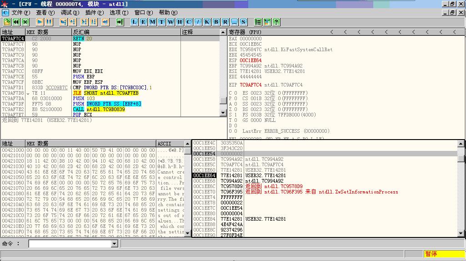466x261 pixels.
Task: Show patches with the slash button
Action: point(198,22)
